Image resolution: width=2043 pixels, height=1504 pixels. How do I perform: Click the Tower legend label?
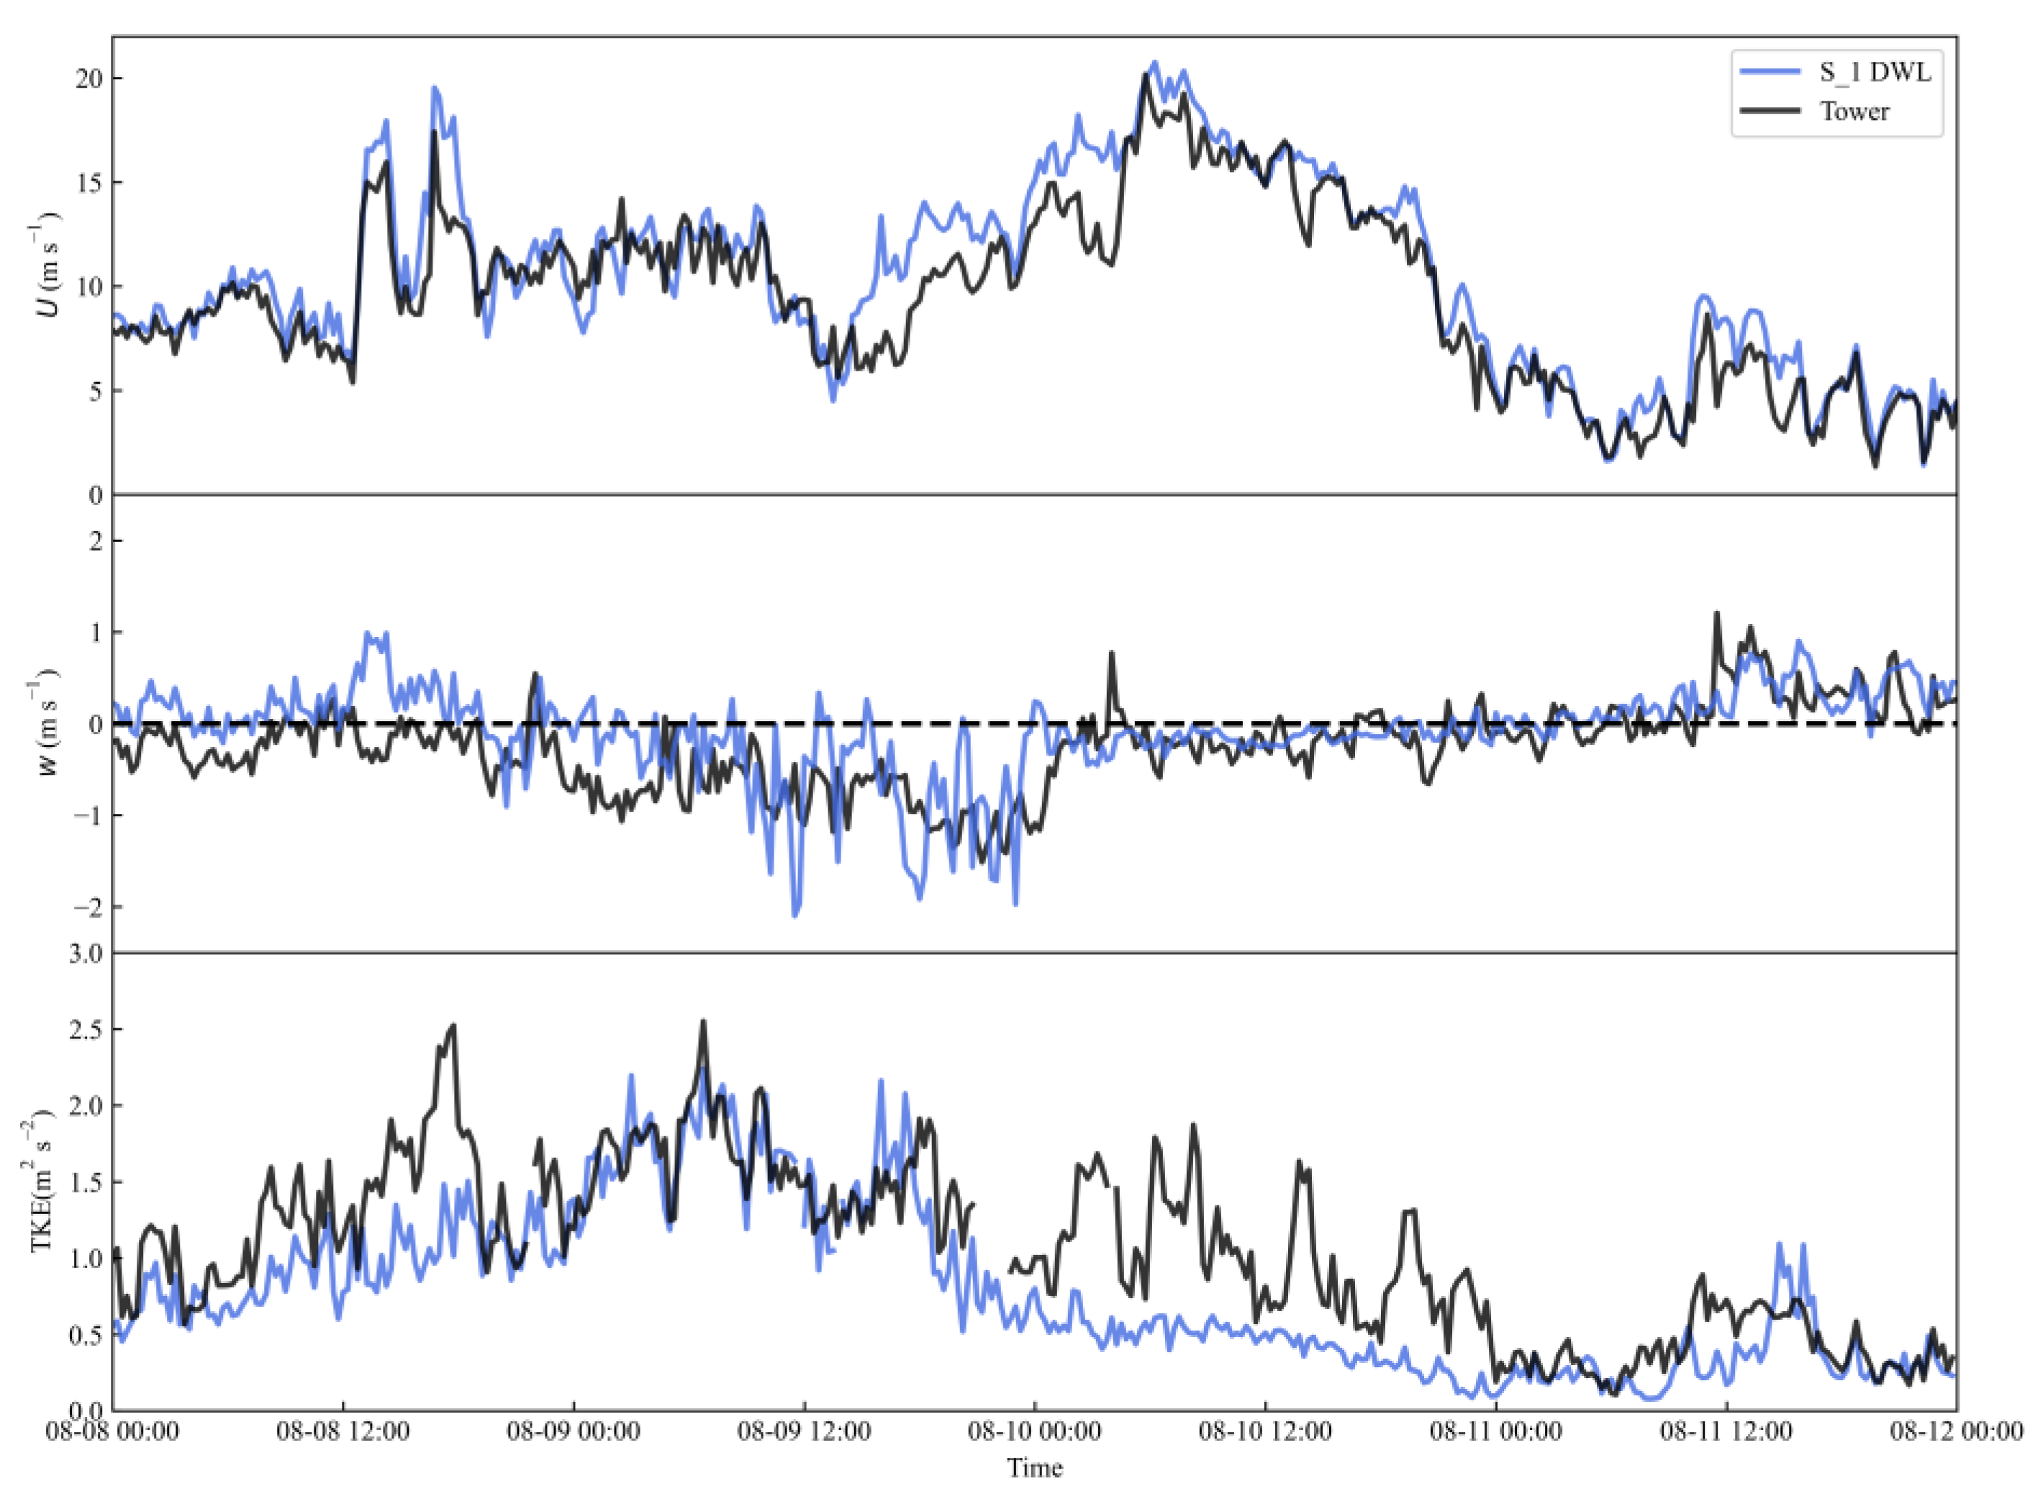click(x=1854, y=112)
